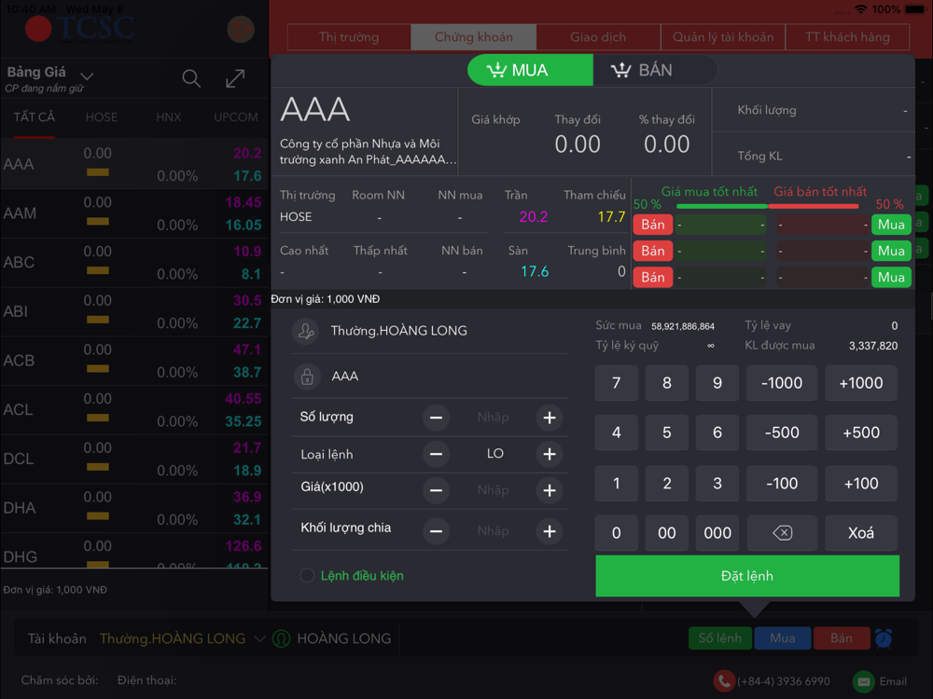Image resolution: width=933 pixels, height=699 pixels.
Task: Tap the +500 quick amount key
Action: [861, 432]
